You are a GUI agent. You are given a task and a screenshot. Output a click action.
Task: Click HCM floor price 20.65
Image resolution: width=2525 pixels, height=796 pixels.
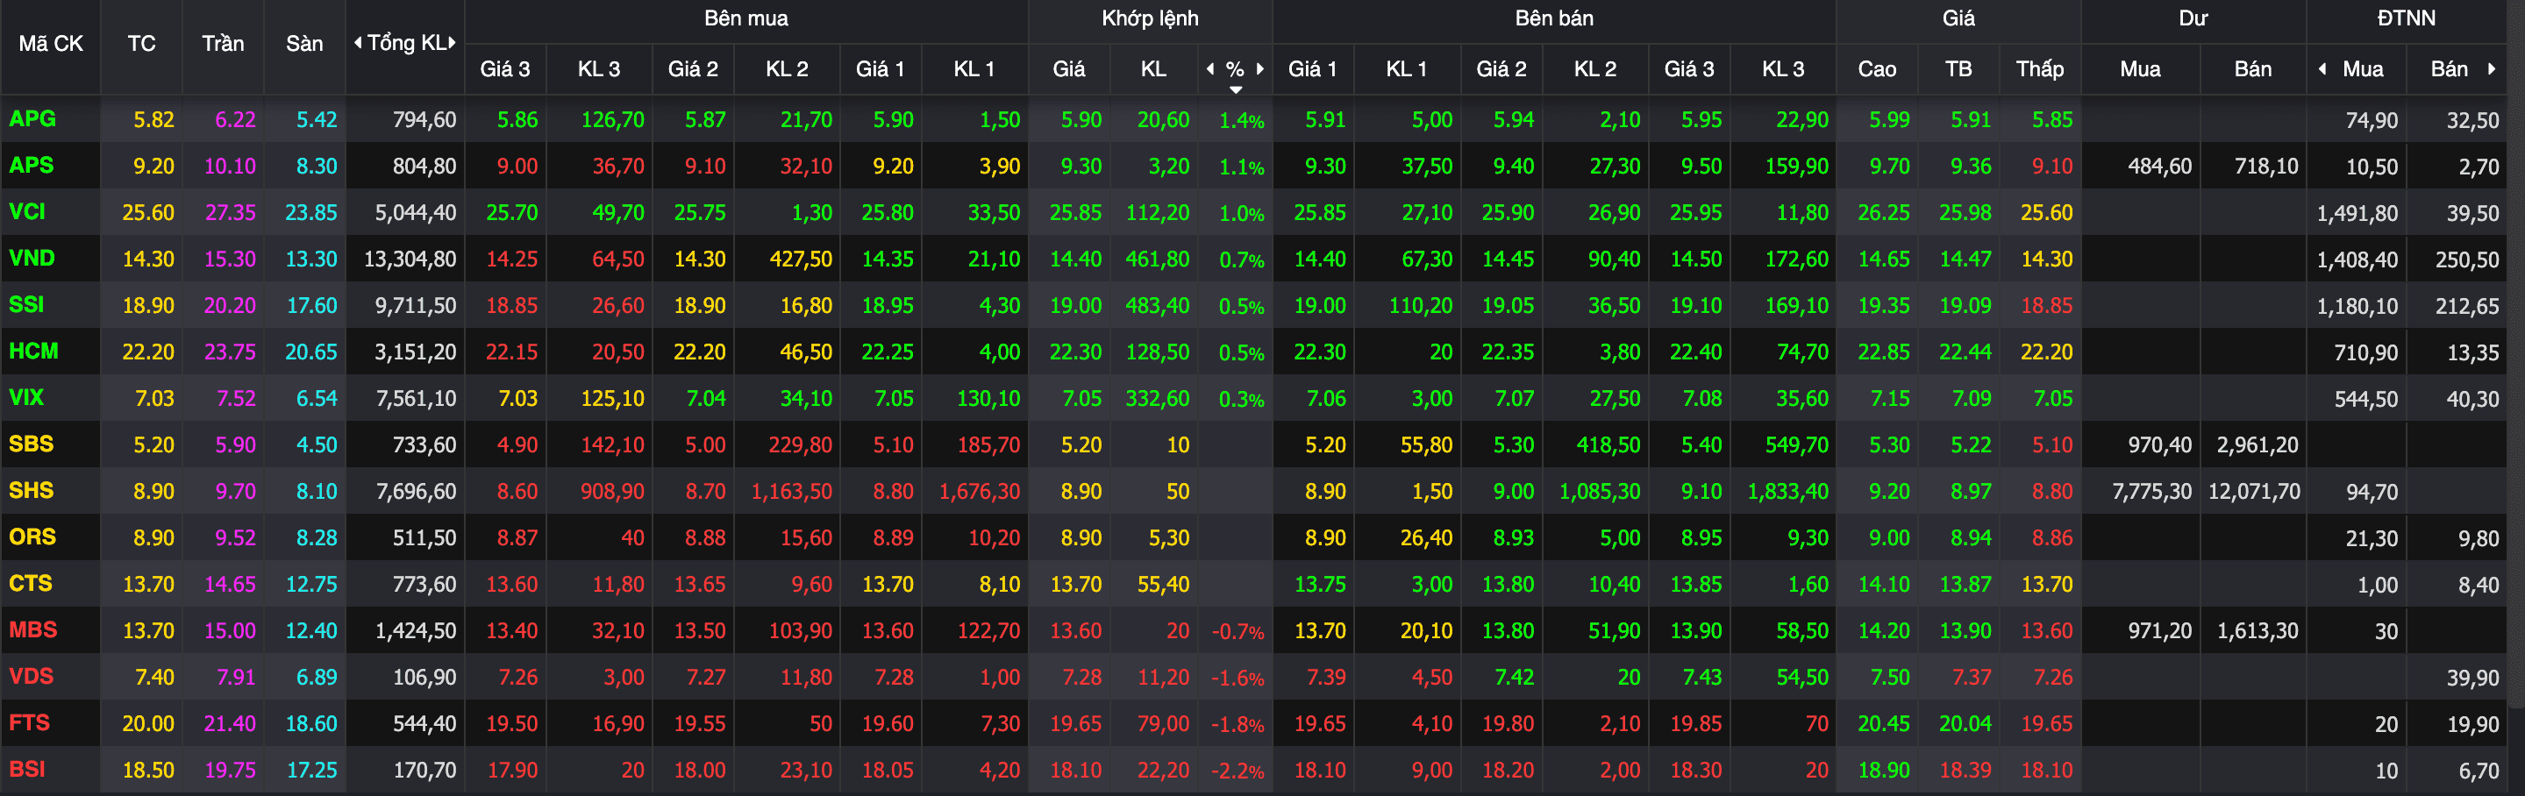pyautogui.click(x=310, y=352)
